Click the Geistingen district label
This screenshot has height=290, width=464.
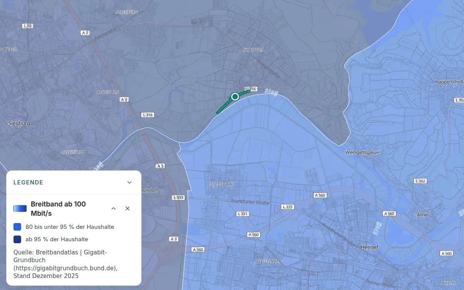tap(270, 261)
